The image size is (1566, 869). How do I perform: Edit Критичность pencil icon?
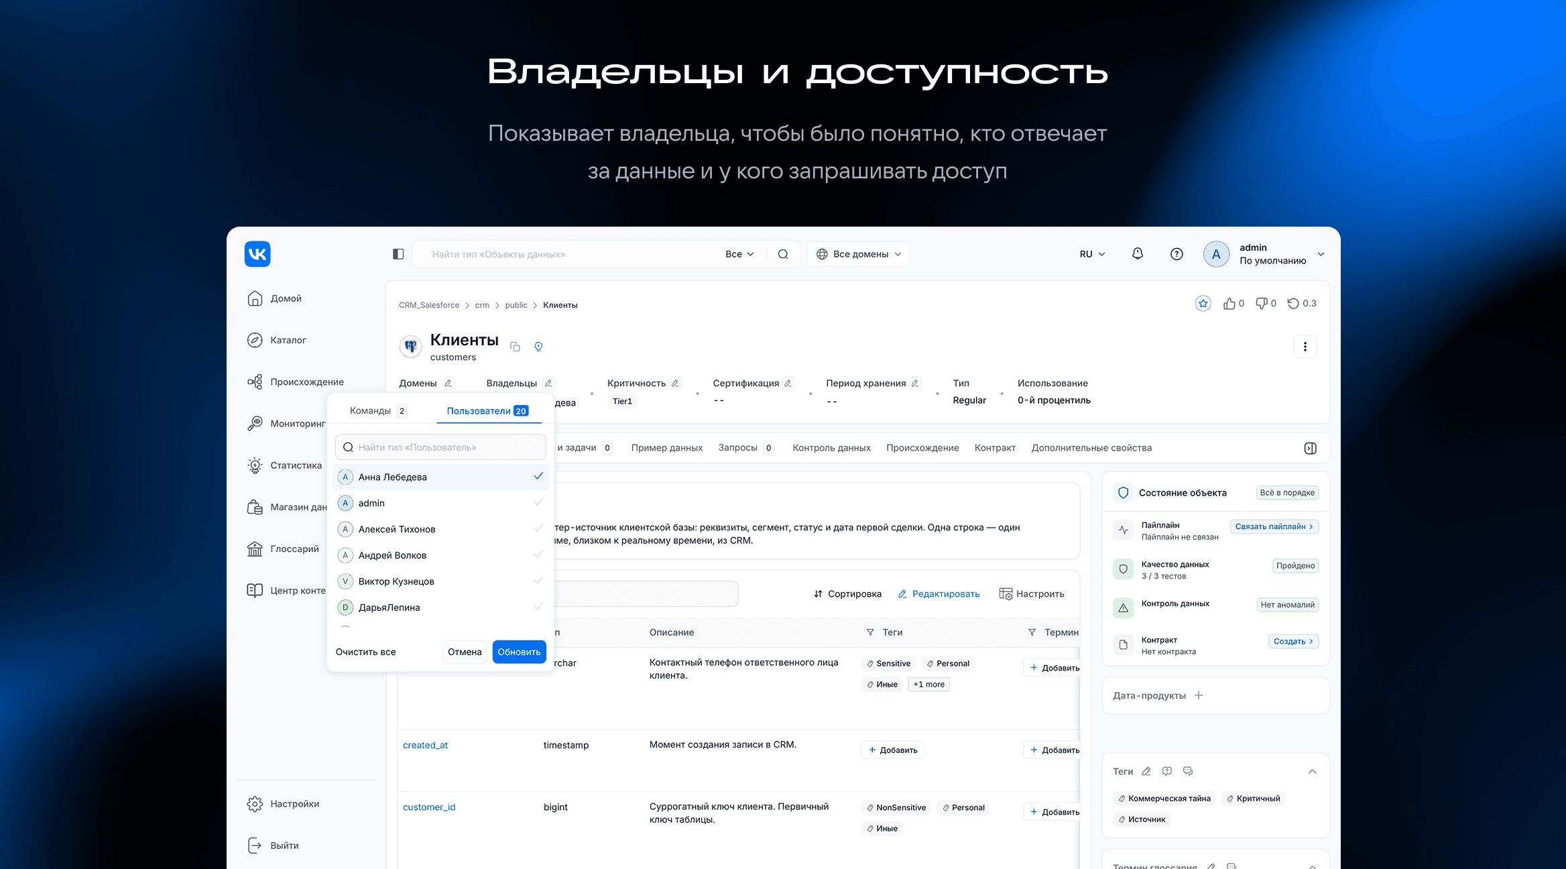click(675, 384)
